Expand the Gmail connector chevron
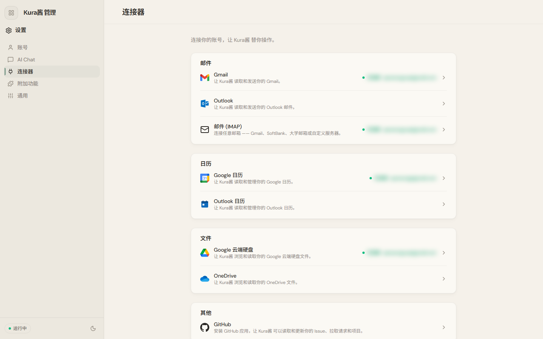This screenshot has height=339, width=543. [444, 78]
